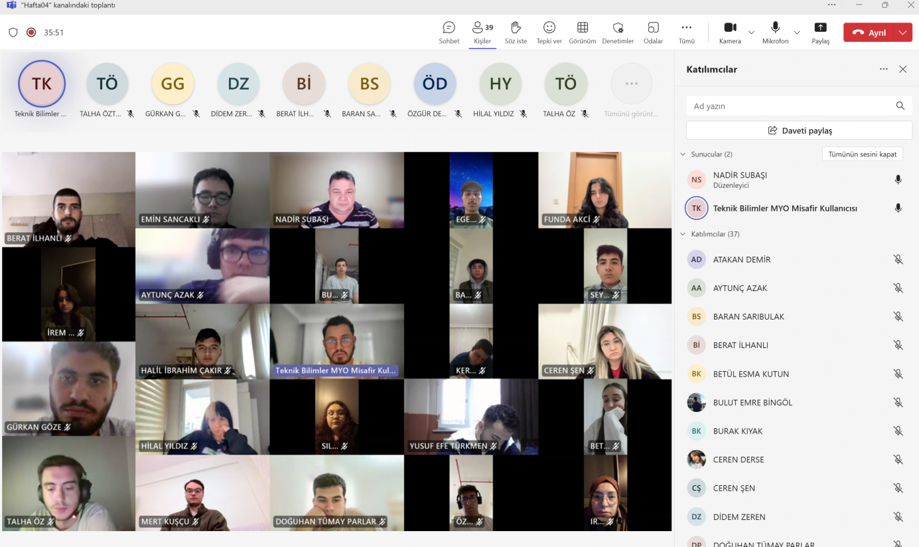Screen dimensions: 919x547
Task: Close the Katılımcılar side panel
Action: (x=902, y=70)
